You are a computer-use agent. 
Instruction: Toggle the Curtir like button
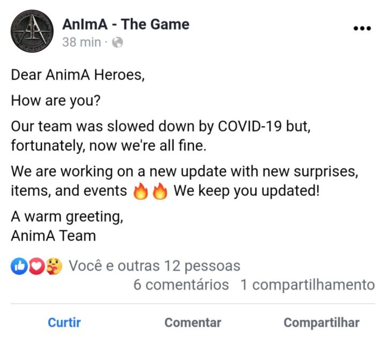pyautogui.click(x=64, y=322)
